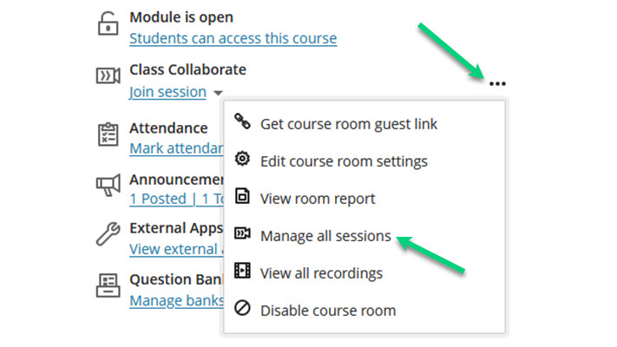617x347 pixels.
Task: Click the open padlock module icon
Action: 108,24
